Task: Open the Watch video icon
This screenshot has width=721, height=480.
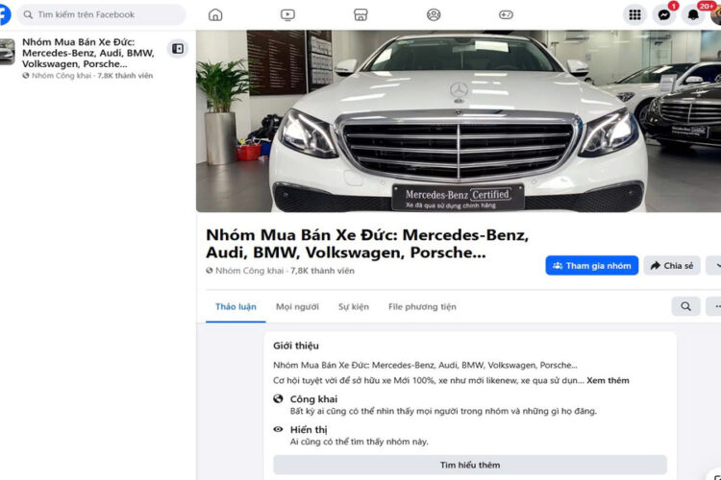Action: [287, 14]
